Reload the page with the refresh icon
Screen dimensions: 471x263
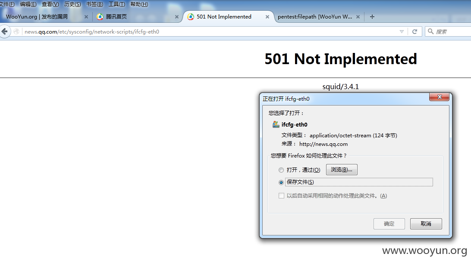click(415, 31)
